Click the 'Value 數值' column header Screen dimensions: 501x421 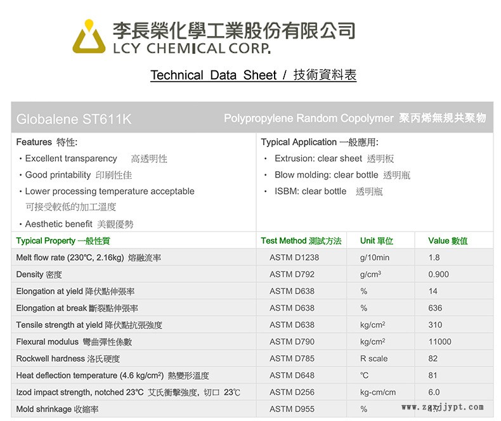(448, 240)
